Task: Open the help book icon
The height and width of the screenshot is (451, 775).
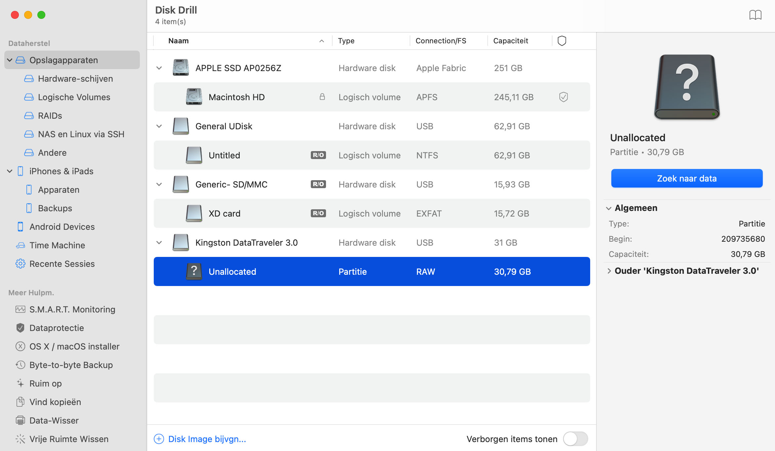Action: click(755, 15)
